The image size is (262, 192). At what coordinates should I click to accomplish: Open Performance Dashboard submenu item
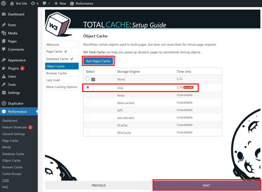[10, 120]
